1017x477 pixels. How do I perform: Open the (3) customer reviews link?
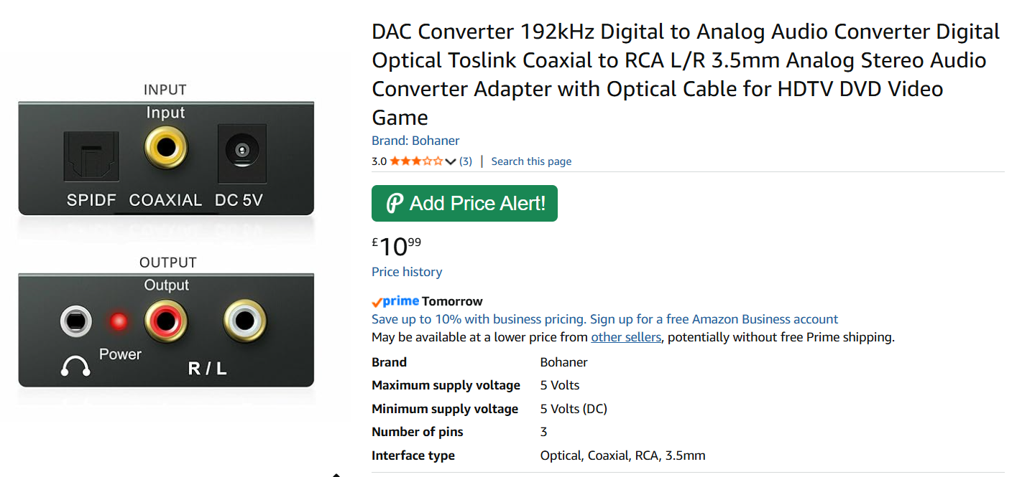click(466, 161)
